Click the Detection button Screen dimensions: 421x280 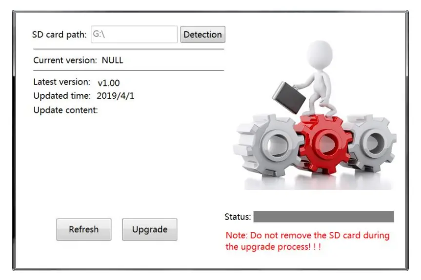[x=203, y=34]
